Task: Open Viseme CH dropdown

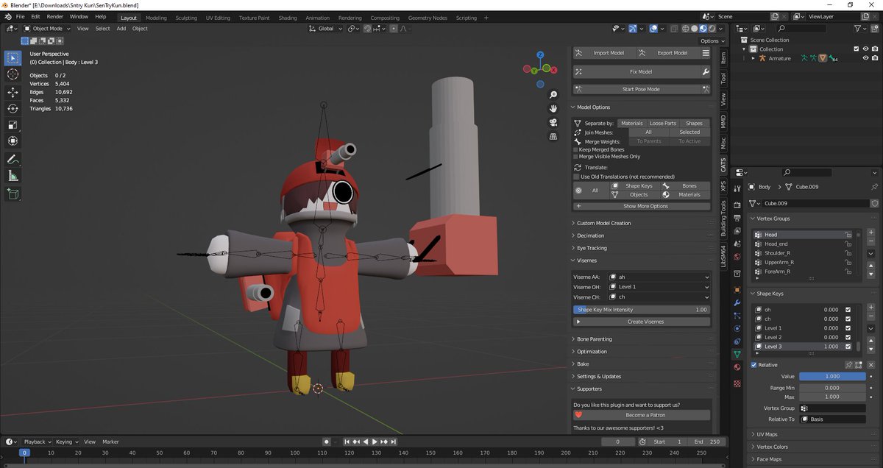Action: click(659, 297)
